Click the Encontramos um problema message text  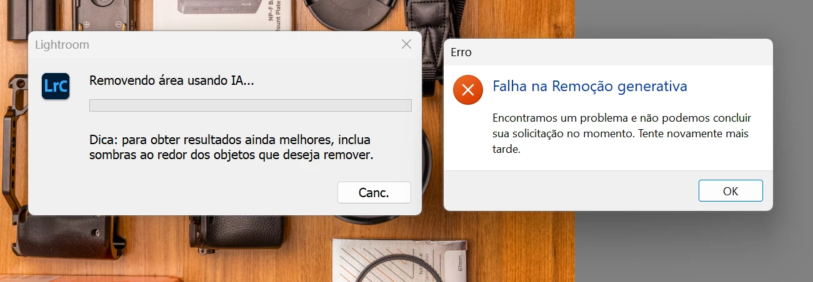pos(622,134)
